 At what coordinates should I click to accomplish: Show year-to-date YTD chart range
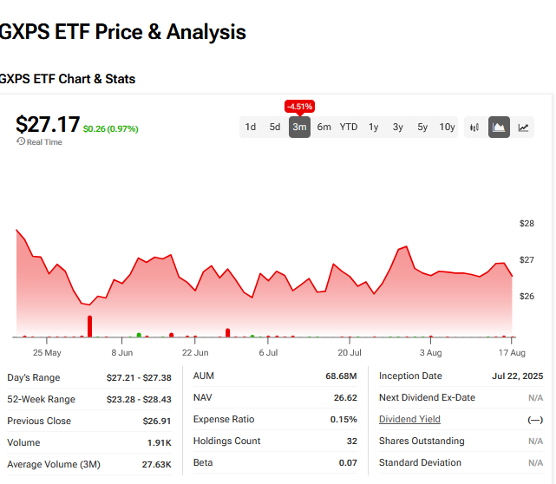pos(349,127)
